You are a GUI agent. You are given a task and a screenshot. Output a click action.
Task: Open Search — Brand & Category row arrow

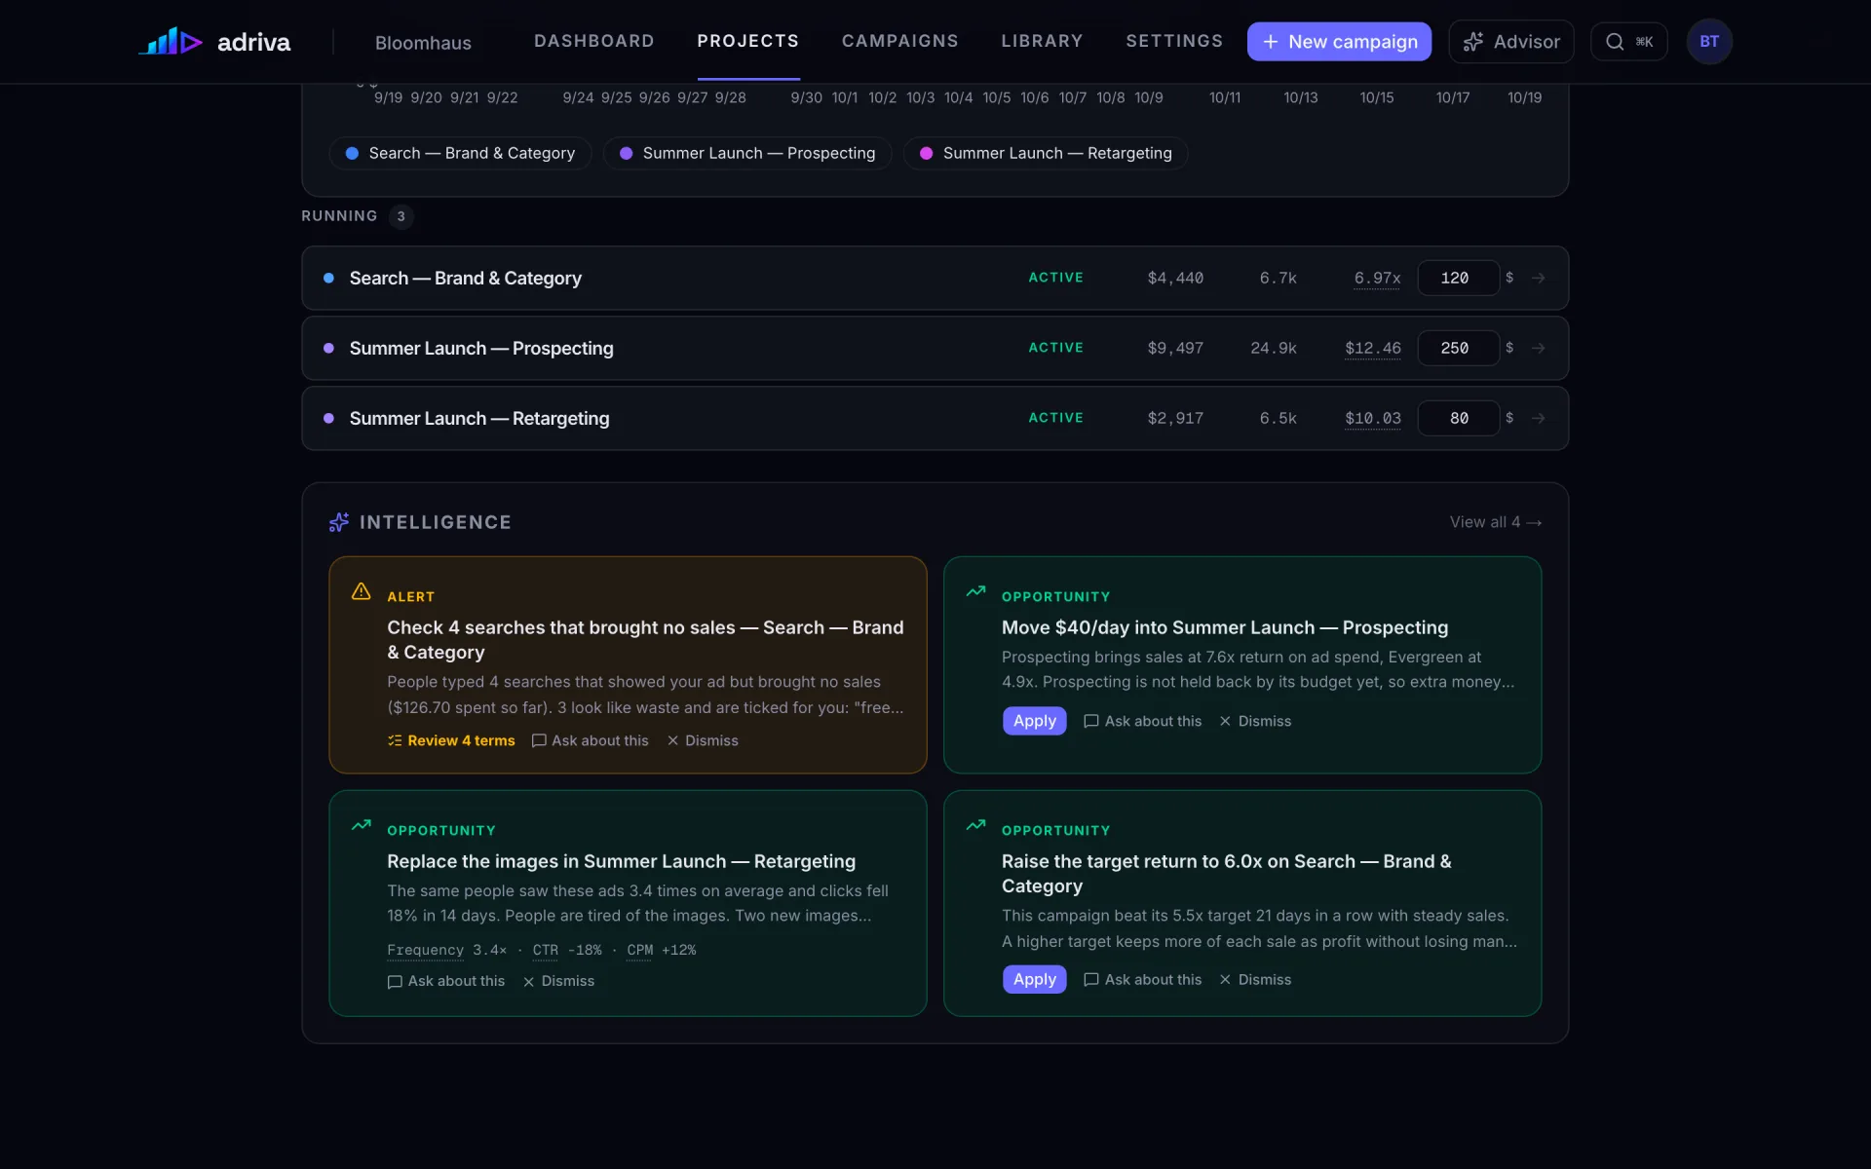[1538, 278]
